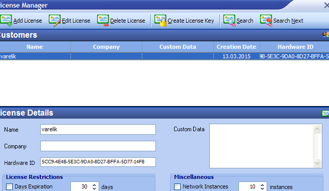Sort by Custom Data column header
Screen dimensions: 329x191
(x=178, y=47)
